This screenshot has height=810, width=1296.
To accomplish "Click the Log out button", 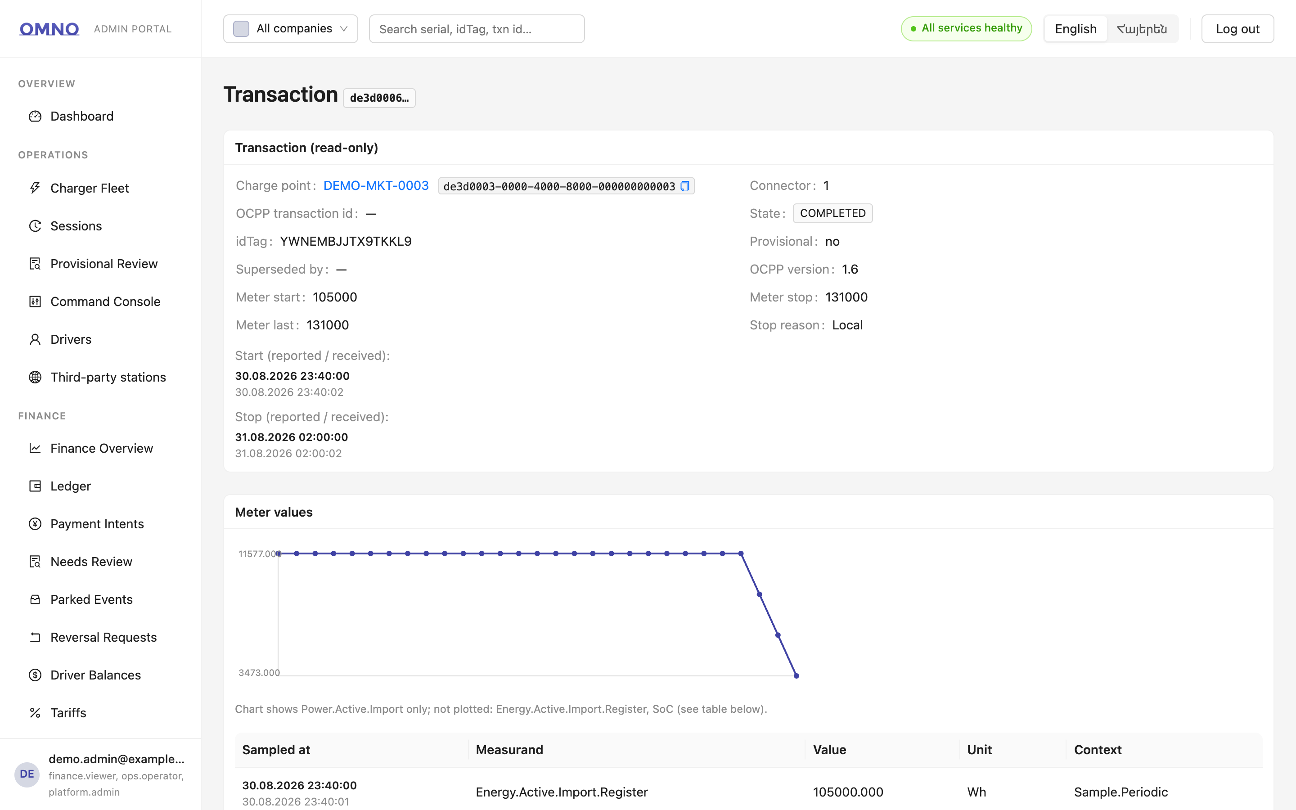I will click(1237, 29).
